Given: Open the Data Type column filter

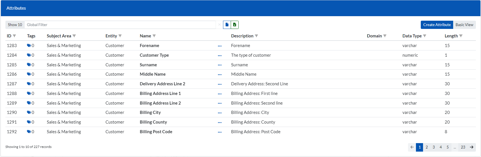Looking at the screenshot, I should coord(425,36).
